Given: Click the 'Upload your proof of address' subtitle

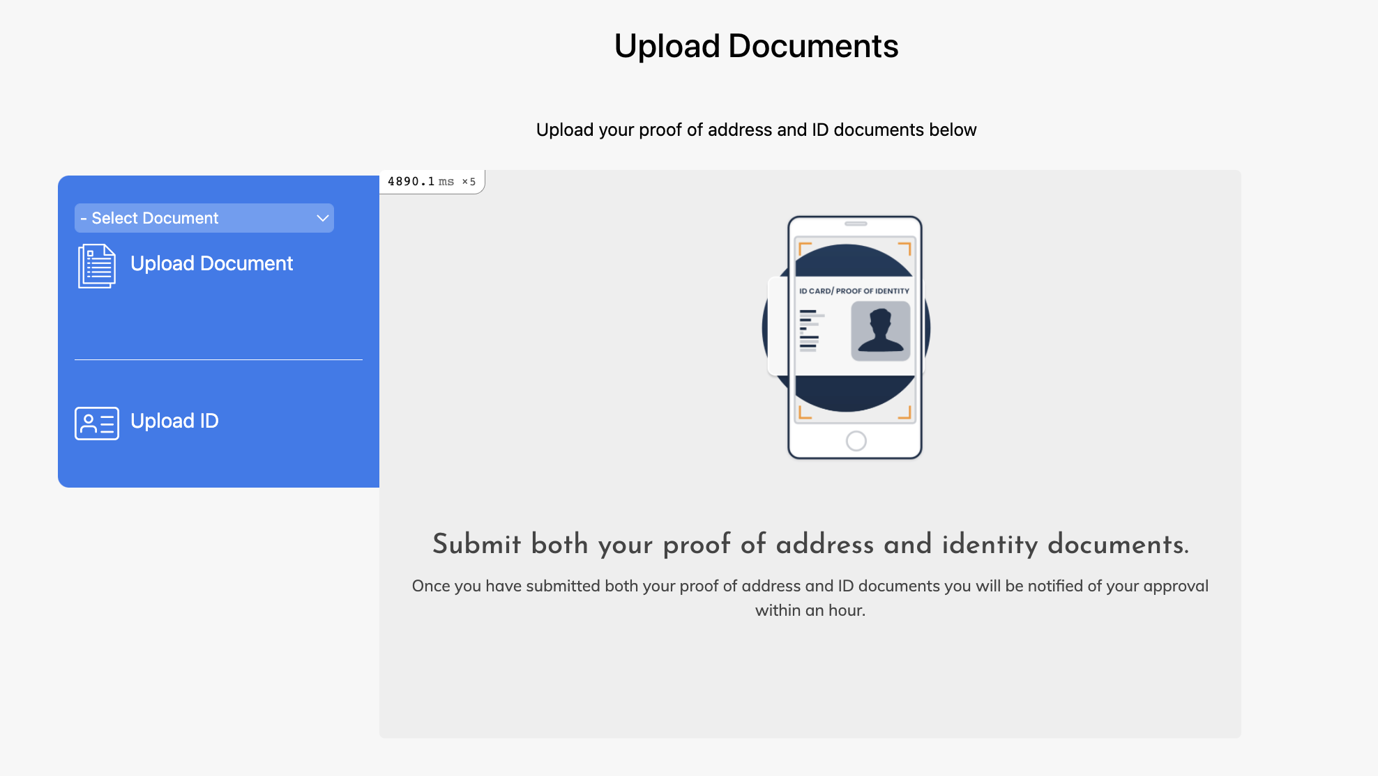Looking at the screenshot, I should [x=756, y=130].
